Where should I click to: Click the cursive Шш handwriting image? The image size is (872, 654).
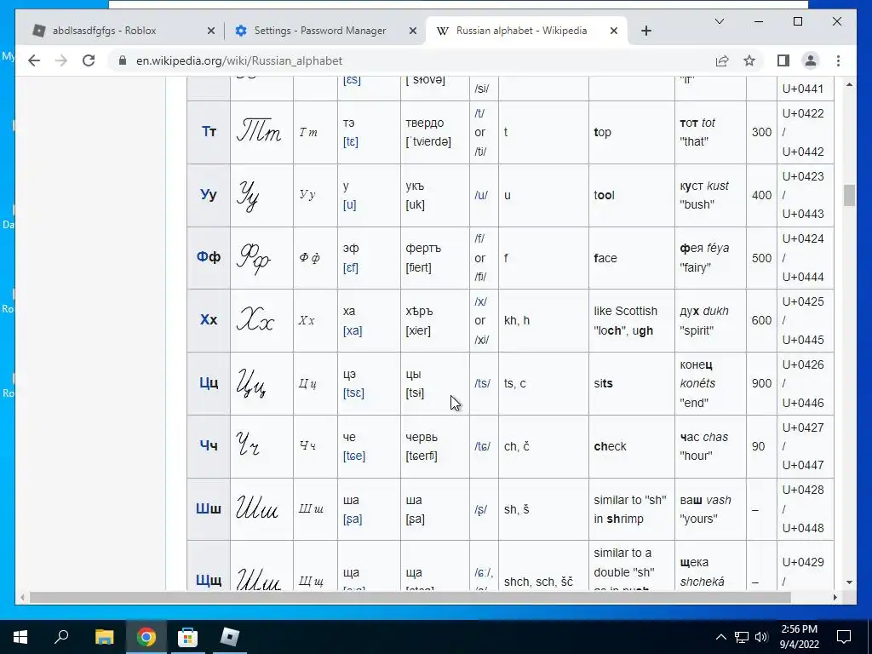pos(257,508)
